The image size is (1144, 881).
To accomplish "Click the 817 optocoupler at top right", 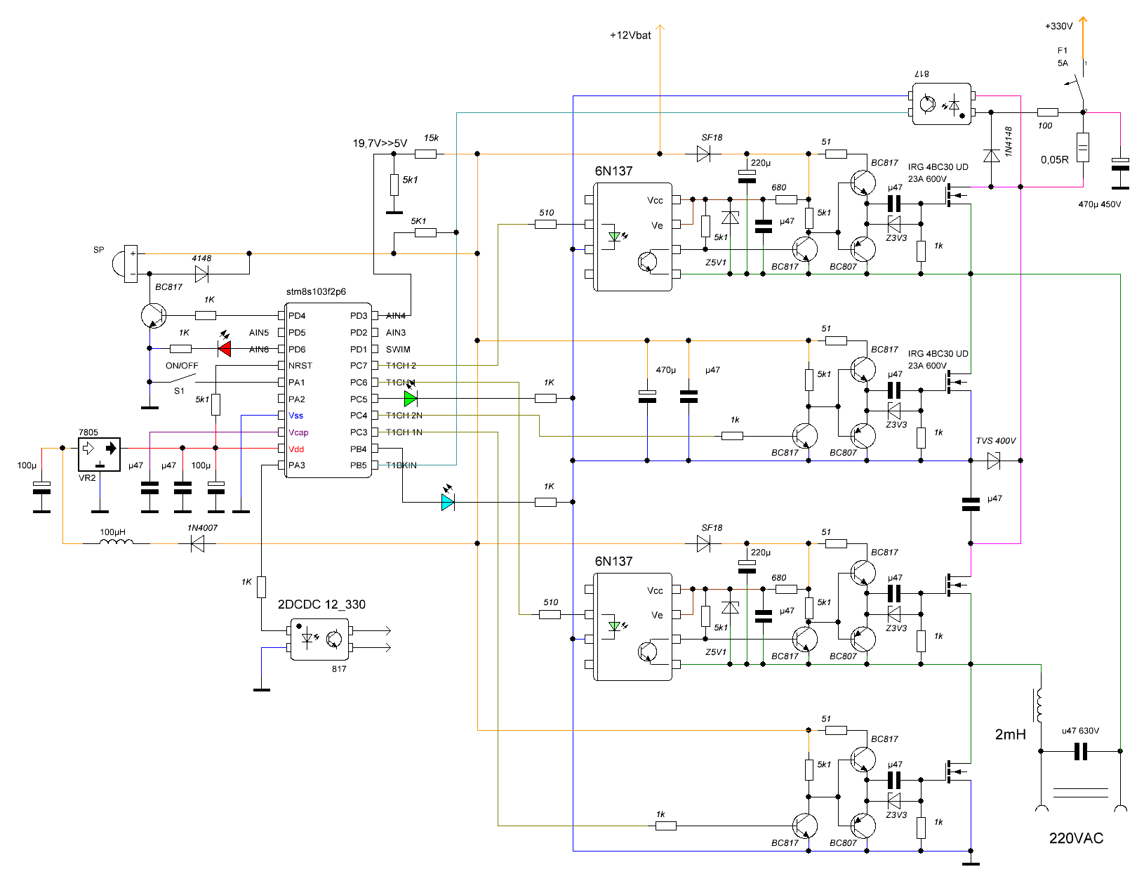I will tap(942, 104).
